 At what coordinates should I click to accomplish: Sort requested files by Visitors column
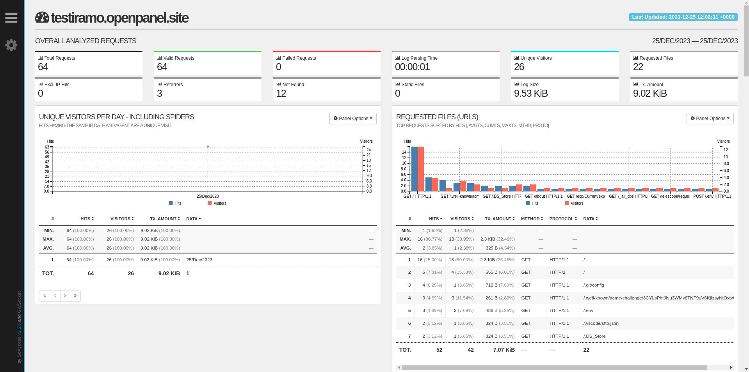[462, 219]
